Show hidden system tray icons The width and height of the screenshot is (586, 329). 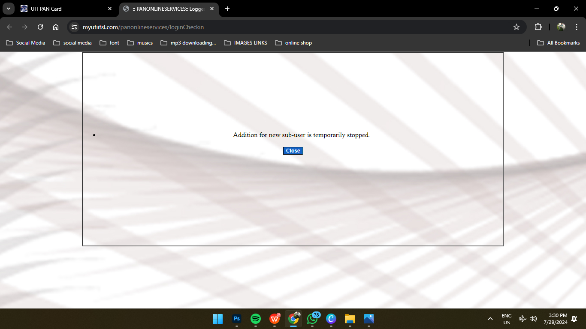coord(490,319)
